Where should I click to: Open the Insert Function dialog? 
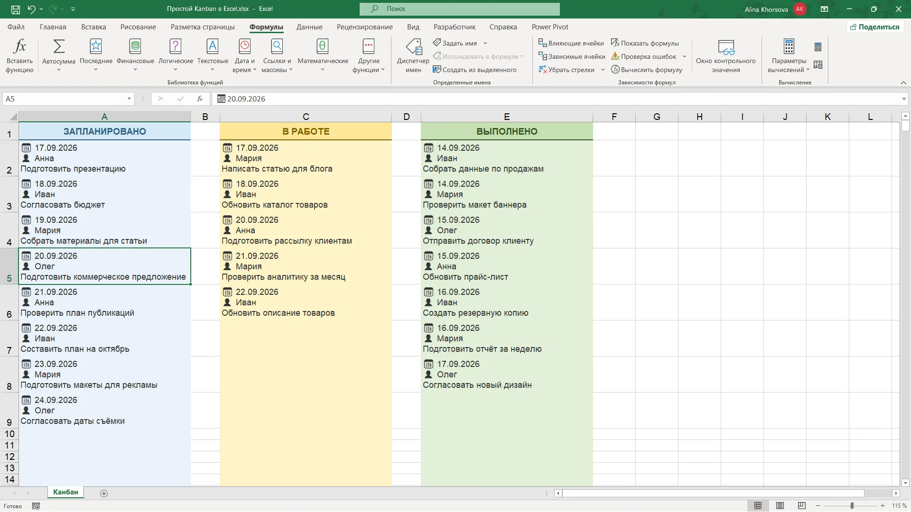[19, 56]
